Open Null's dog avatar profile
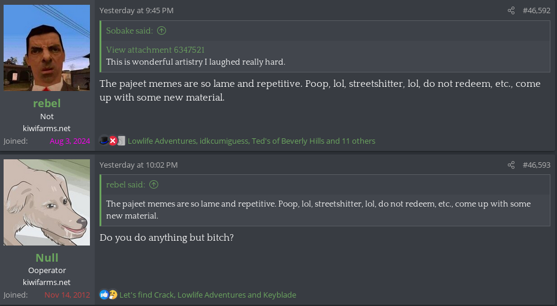Image resolution: width=557 pixels, height=306 pixels. 47,202
